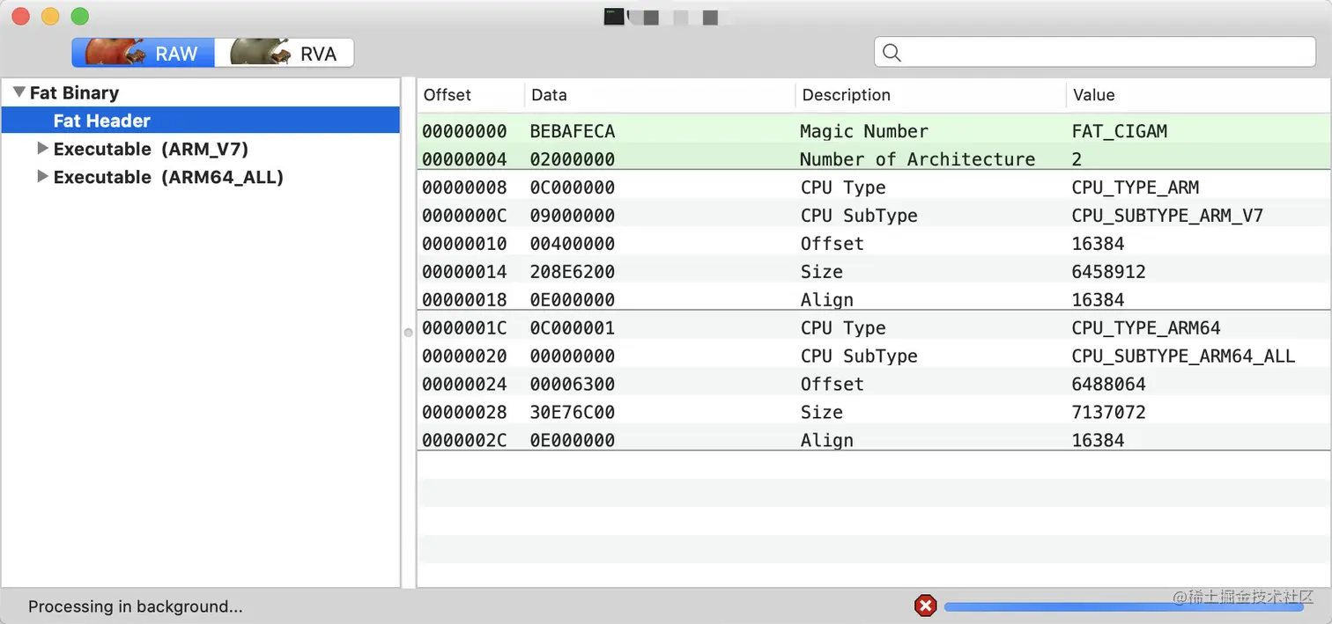
Task: Click the split-view divider handle
Action: [408, 333]
